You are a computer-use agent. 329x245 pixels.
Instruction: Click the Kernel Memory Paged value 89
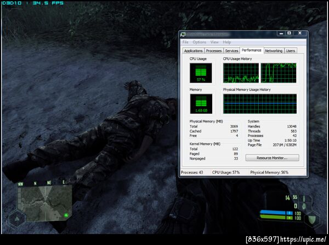[x=236, y=154]
